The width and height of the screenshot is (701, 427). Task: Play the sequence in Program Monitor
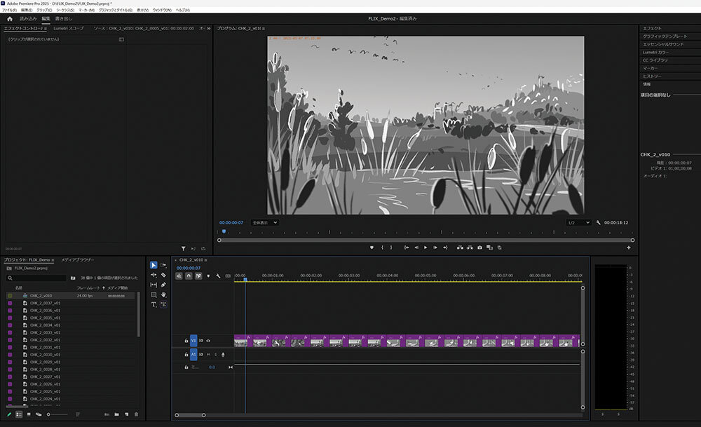[426, 248]
